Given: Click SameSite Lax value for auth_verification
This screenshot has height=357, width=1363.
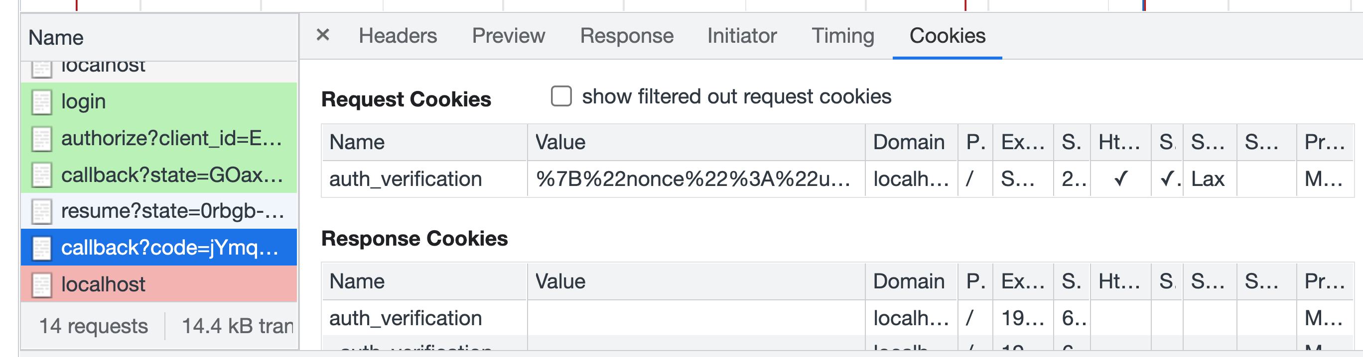Looking at the screenshot, I should point(1209,179).
